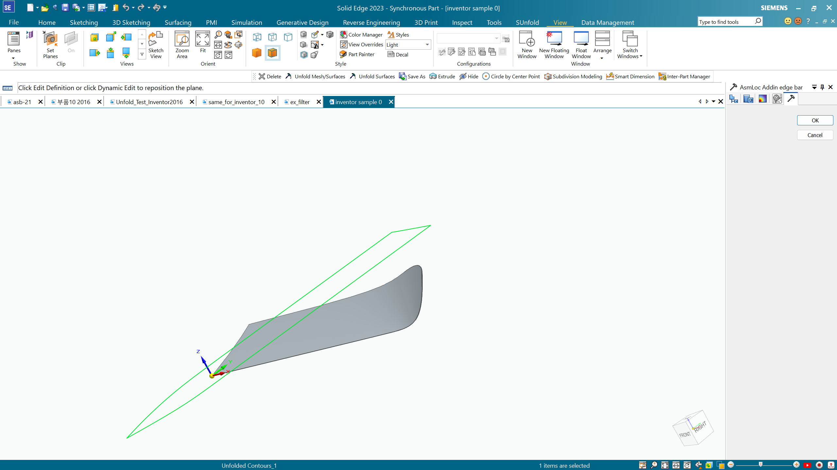
Task: Click the OK button
Action: (x=815, y=120)
